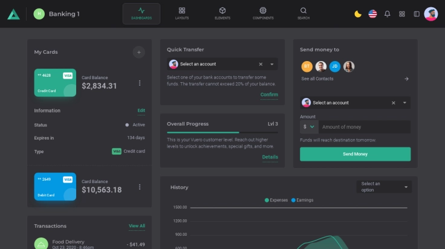
Task: Open user profile avatar menu
Action: coord(431,14)
